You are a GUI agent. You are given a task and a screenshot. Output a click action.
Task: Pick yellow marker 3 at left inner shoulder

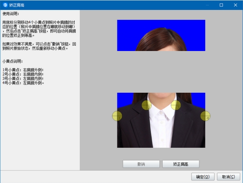click(176, 105)
